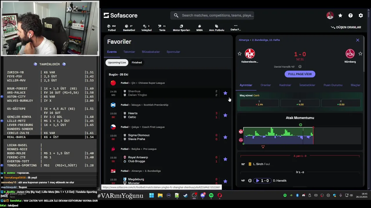Select away win odds 8.00

341,103
